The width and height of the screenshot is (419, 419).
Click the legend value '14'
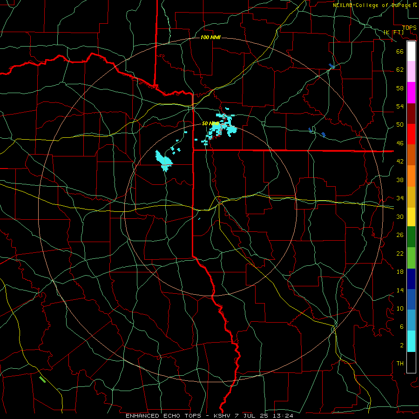click(400, 290)
